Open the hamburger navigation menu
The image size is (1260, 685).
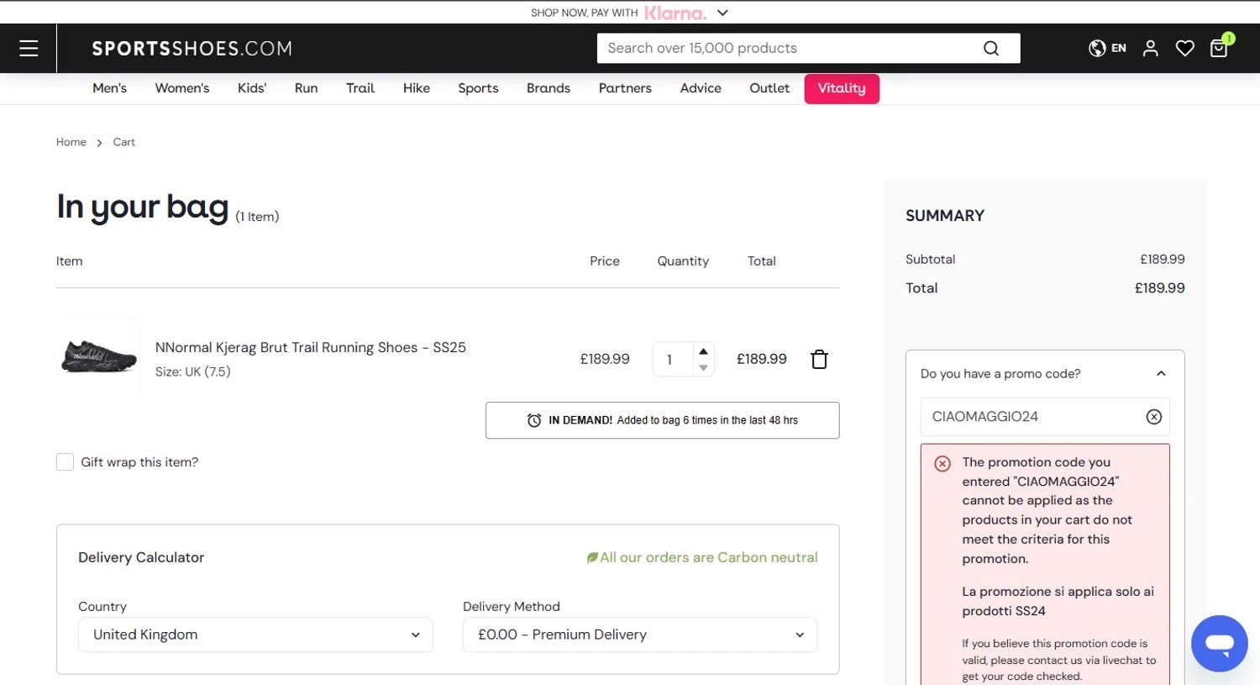click(29, 48)
